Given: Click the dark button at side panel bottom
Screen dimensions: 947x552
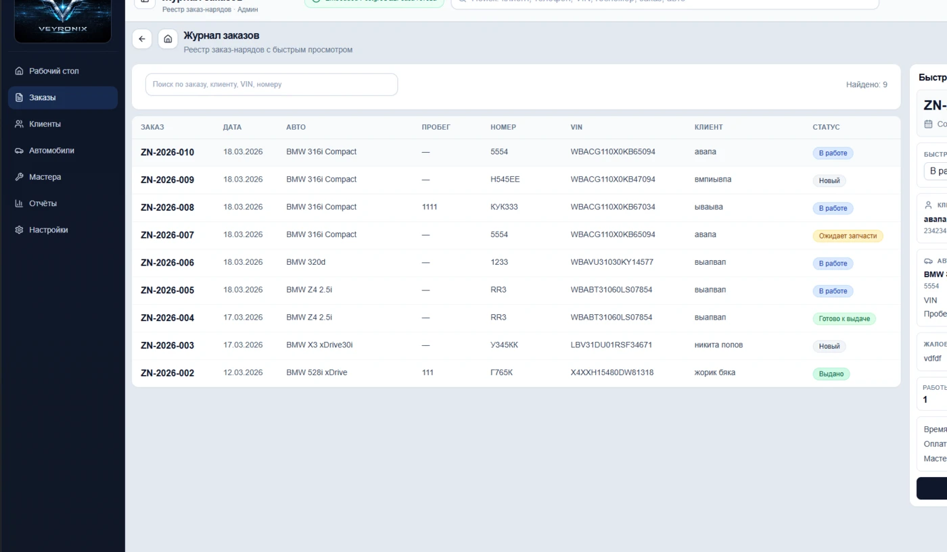Looking at the screenshot, I should click(x=932, y=488).
